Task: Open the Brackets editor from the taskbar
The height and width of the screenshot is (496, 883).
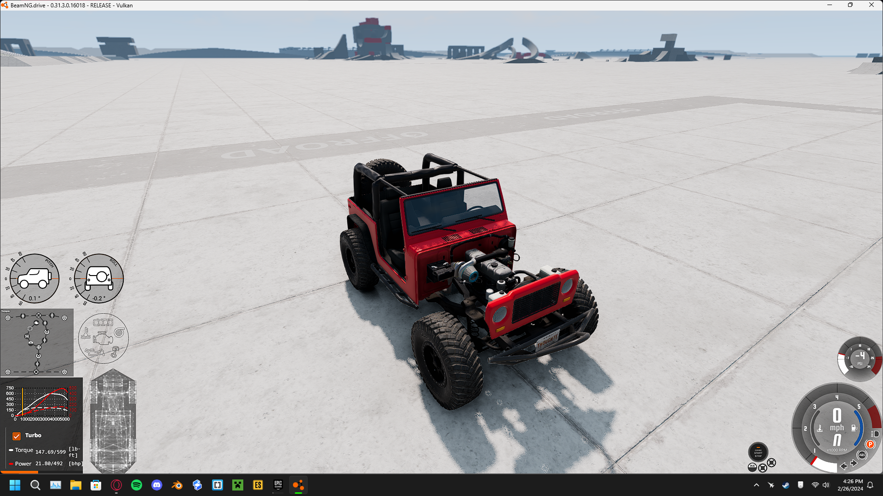Action: 217,485
